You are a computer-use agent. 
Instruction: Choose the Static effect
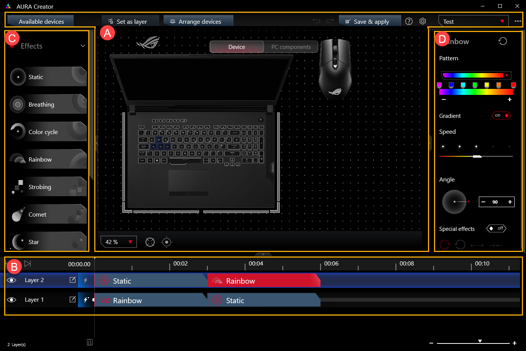click(48, 77)
